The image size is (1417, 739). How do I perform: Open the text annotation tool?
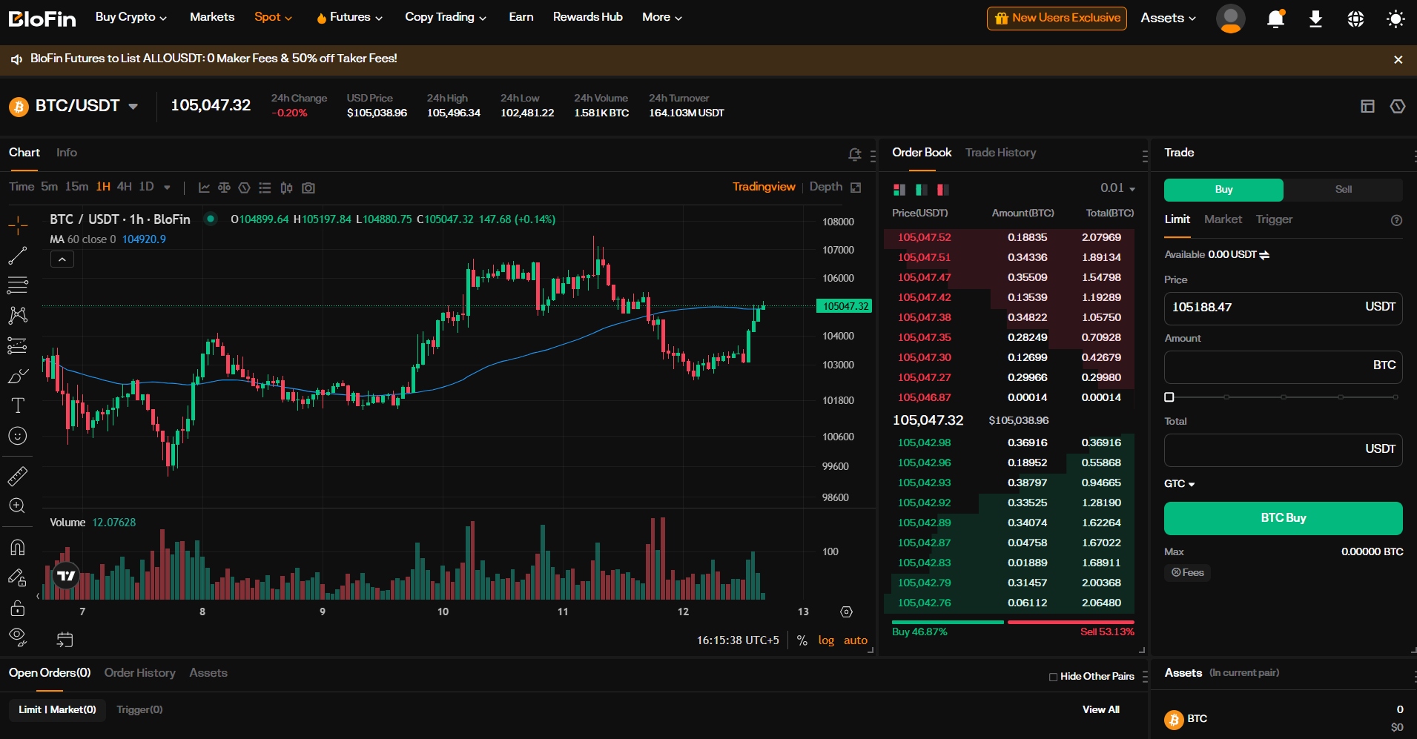17,405
